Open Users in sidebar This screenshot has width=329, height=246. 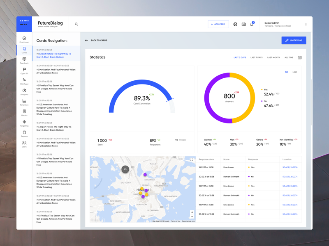point(24,144)
